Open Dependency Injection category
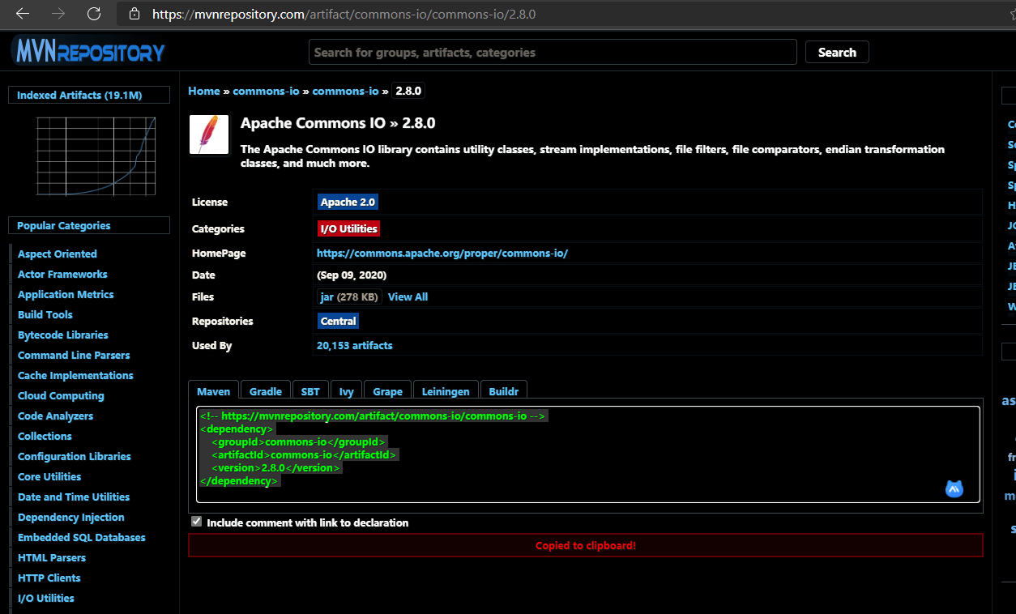Image resolution: width=1016 pixels, height=614 pixels. [x=71, y=517]
